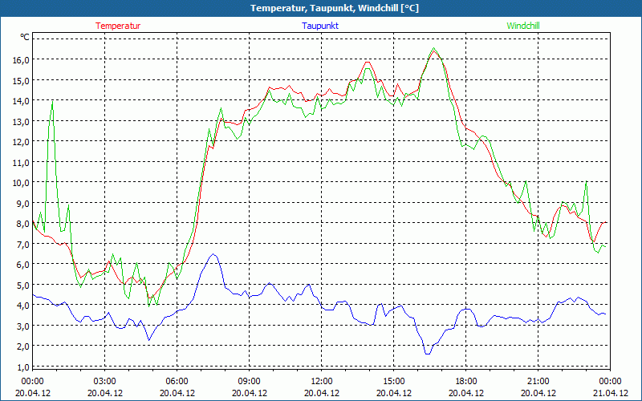The width and height of the screenshot is (642, 401).
Task: Click the 21:00 time axis label
Action: pos(538,382)
